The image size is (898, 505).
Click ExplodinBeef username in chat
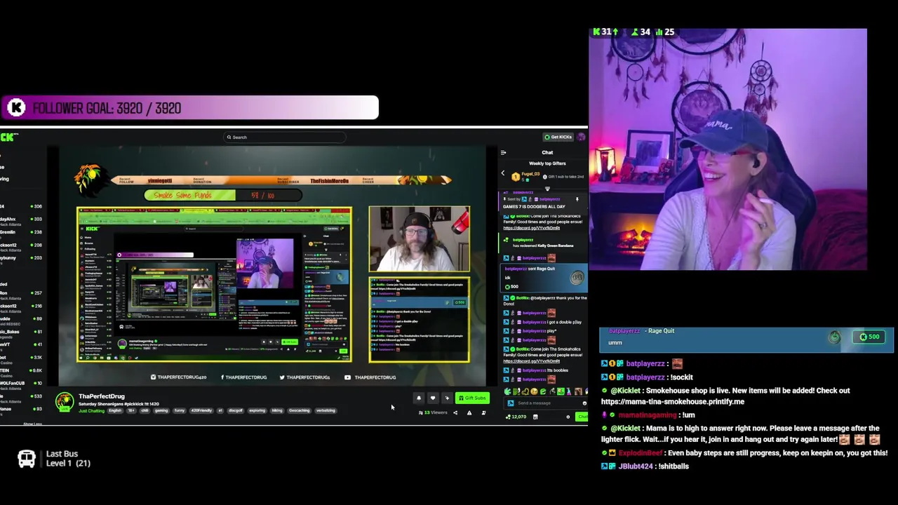(641, 453)
